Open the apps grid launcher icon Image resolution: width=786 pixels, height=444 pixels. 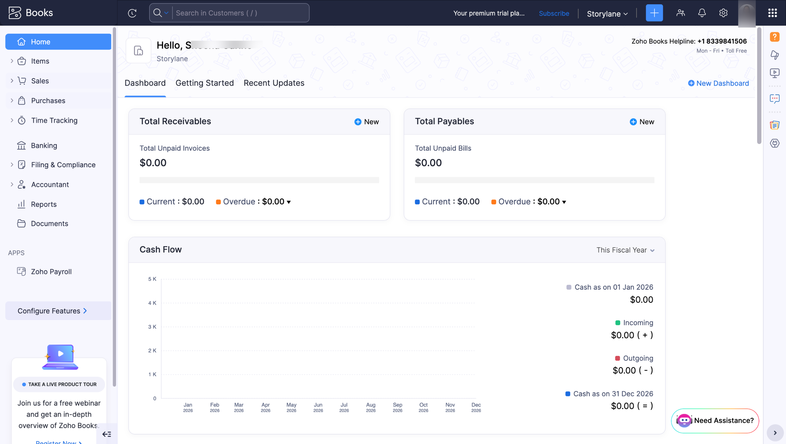(x=772, y=13)
